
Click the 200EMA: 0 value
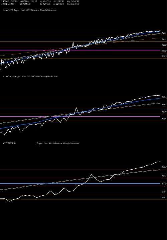[x=25, y=4]
